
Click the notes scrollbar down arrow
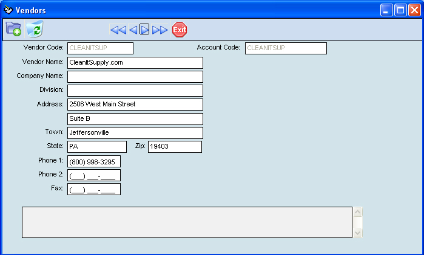coord(357,233)
